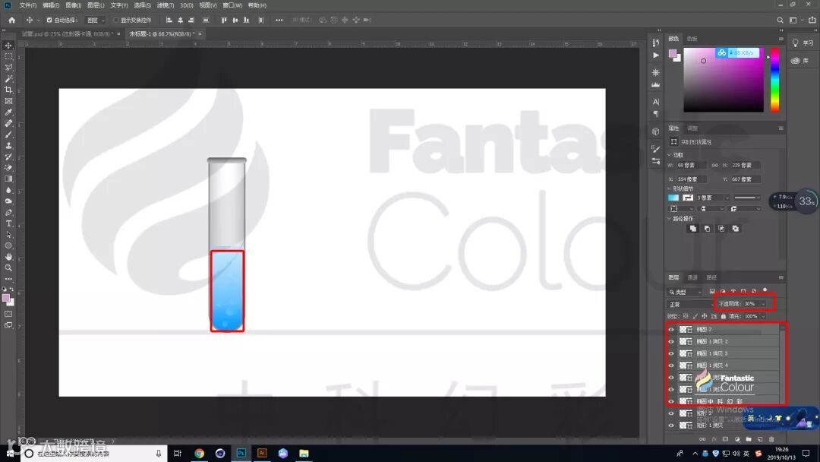The height and width of the screenshot is (462, 820).
Task: Switch to the 色板 swatches tab
Action: [x=692, y=39]
